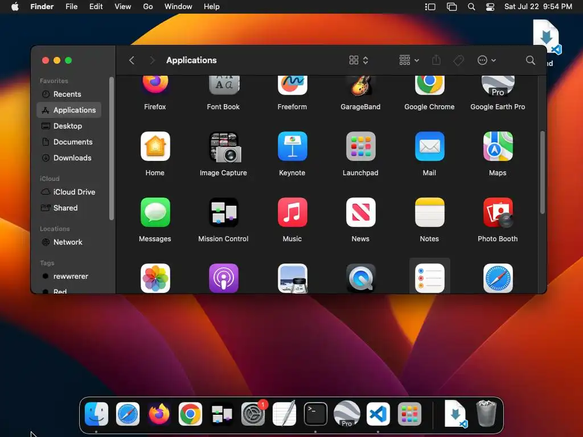Open System Settings from the Dock
This screenshot has width=583, height=437.
pos(253,414)
